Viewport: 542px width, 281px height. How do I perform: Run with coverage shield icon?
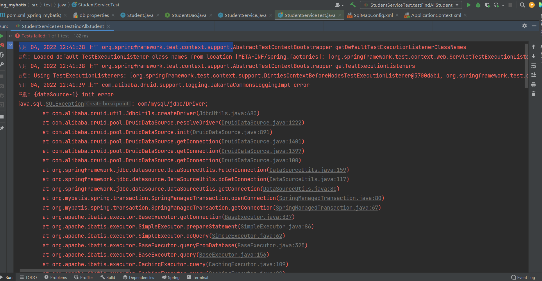tap(487, 5)
